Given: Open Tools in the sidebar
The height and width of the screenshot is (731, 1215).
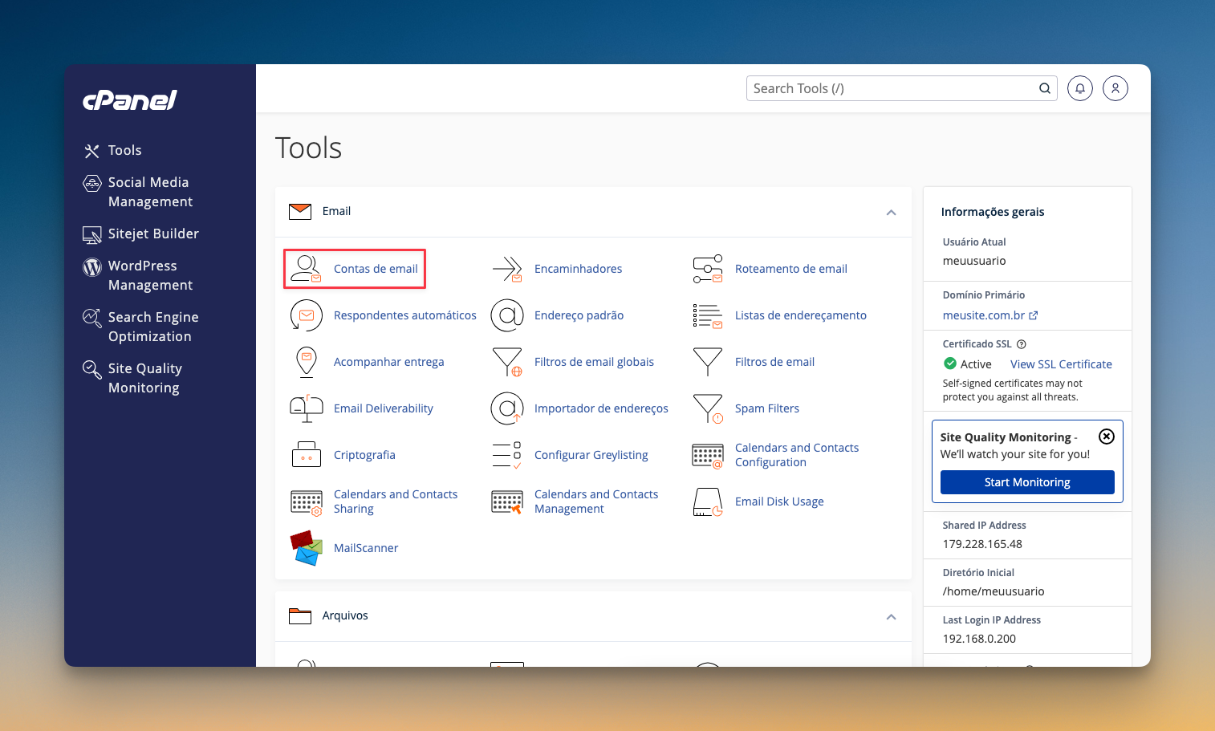Looking at the screenshot, I should [x=124, y=150].
